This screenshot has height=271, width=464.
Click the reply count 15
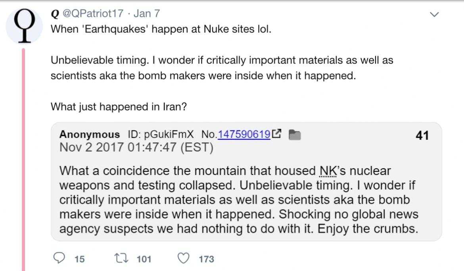79,259
